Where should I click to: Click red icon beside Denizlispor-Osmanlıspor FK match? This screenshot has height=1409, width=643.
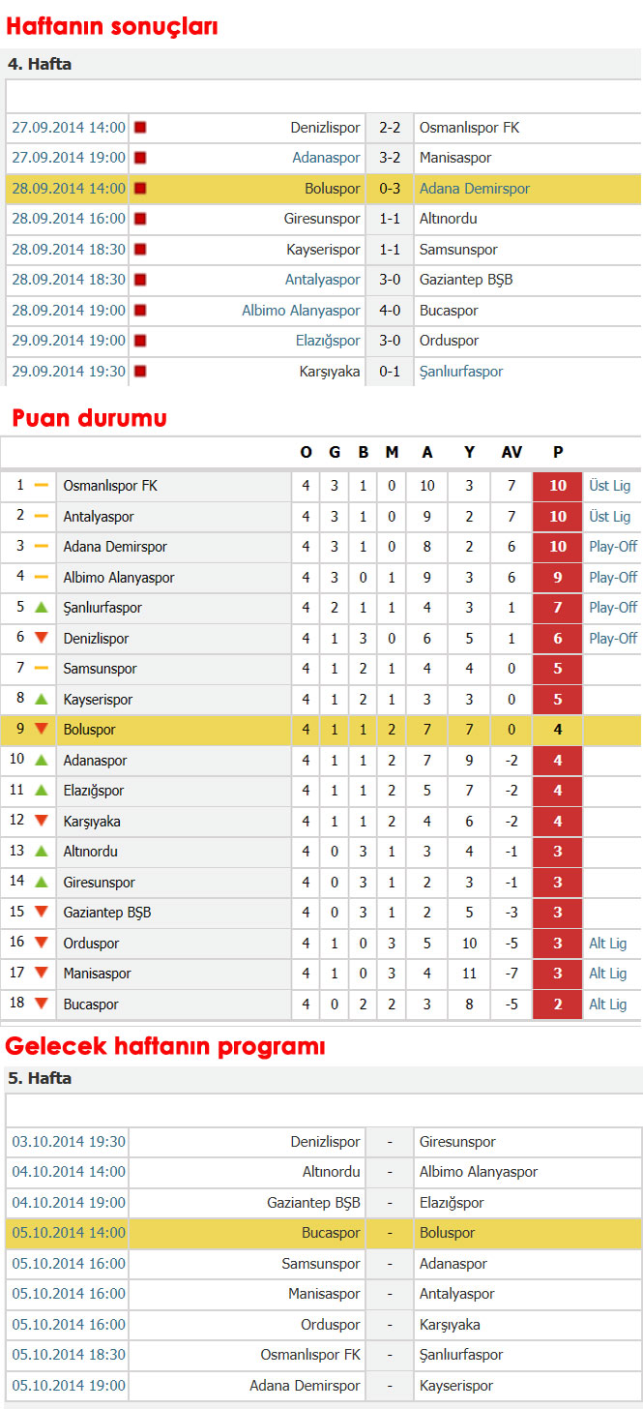click(140, 127)
